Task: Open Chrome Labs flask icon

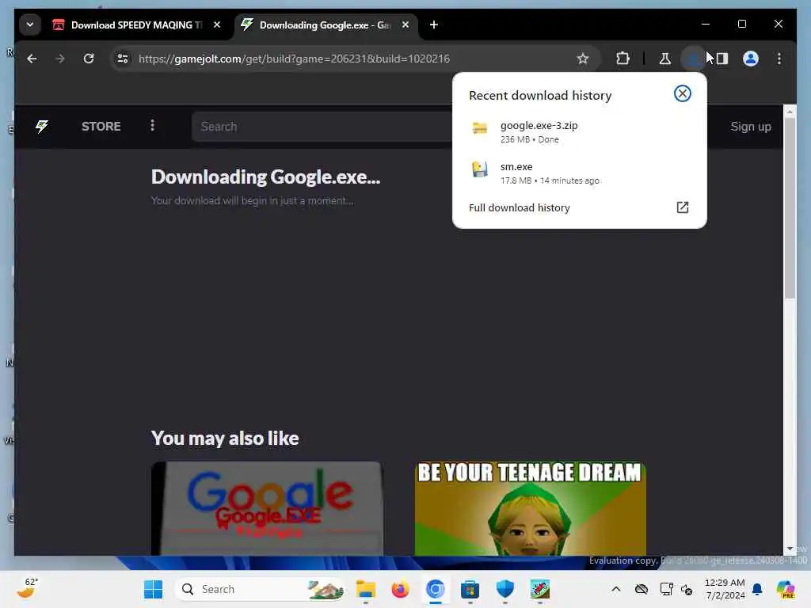Action: 665,59
